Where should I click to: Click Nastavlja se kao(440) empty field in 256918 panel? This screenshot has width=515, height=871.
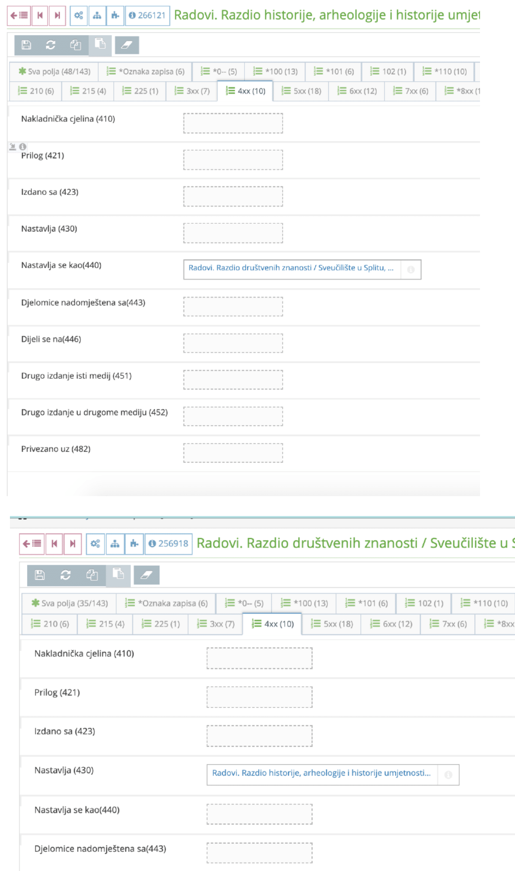click(x=259, y=814)
